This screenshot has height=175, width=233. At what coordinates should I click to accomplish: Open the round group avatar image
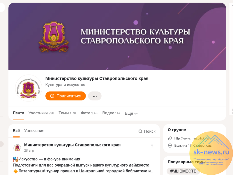pos(29,88)
